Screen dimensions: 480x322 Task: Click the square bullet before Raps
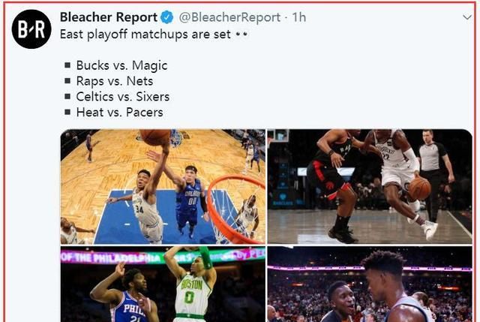pyautogui.click(x=67, y=81)
